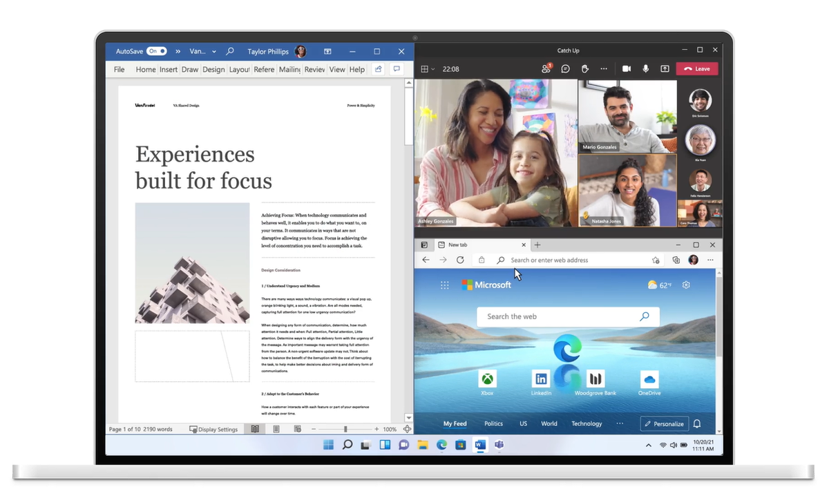Click the zoom in plus in Word
829x496 pixels.
(x=375, y=429)
